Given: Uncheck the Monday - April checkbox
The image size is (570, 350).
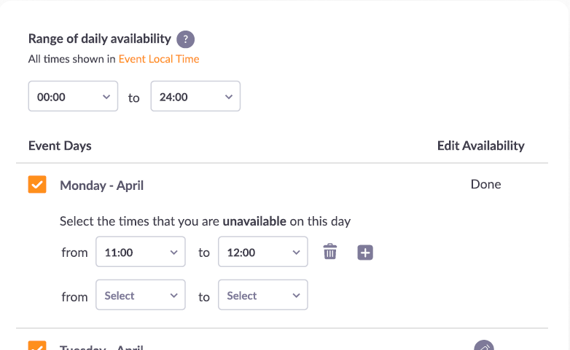Looking at the screenshot, I should pos(37,185).
